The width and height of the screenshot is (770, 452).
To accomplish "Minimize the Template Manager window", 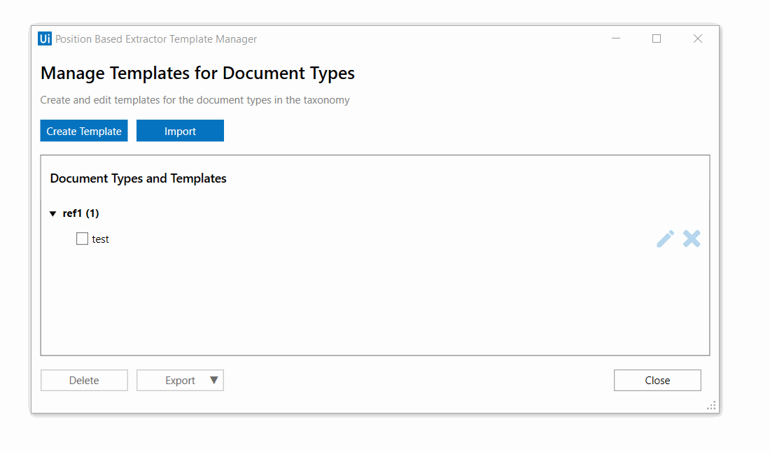I will (615, 38).
